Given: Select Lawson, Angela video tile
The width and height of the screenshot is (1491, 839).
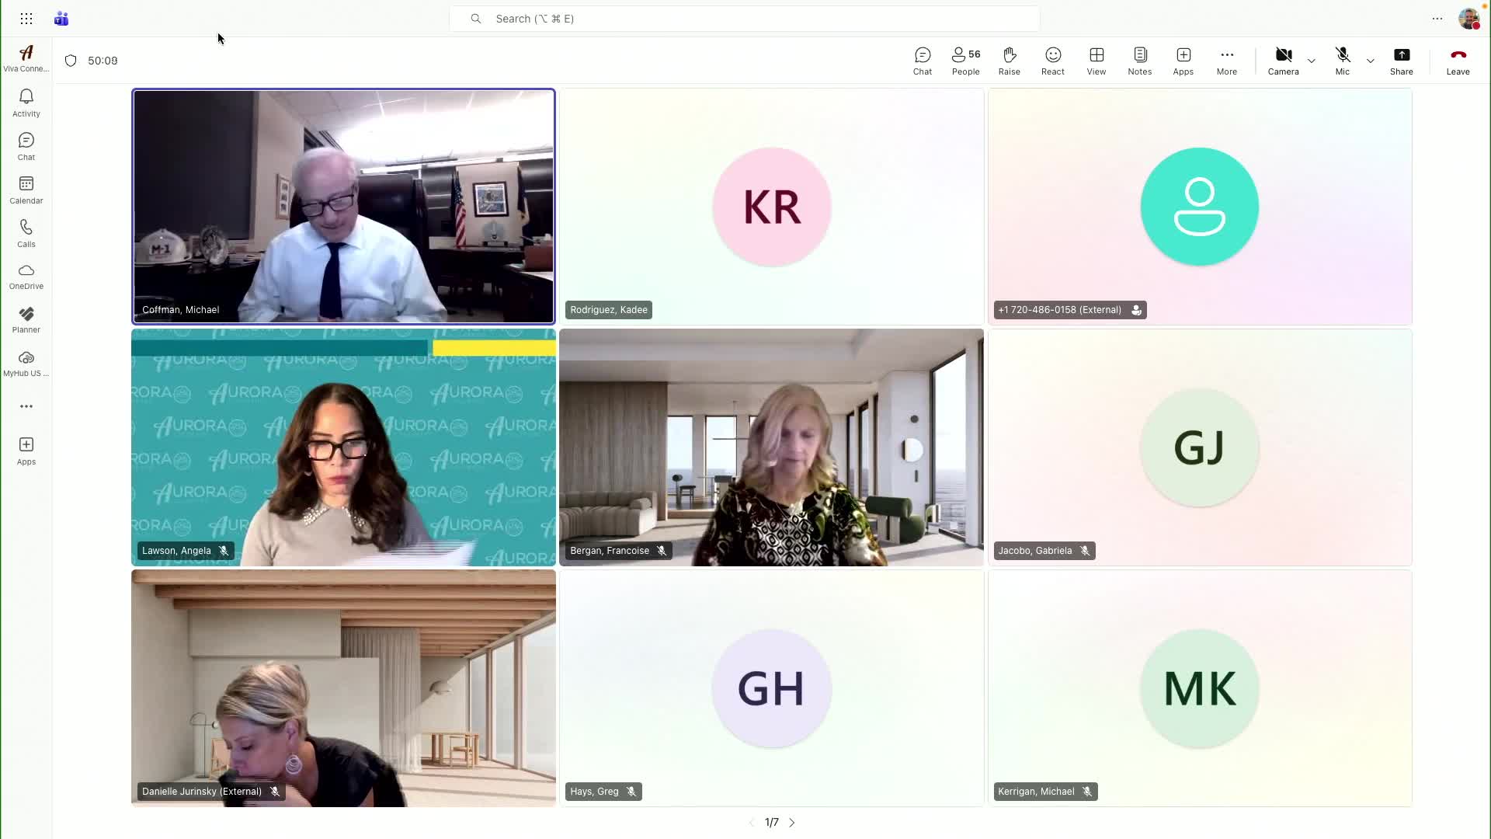Looking at the screenshot, I should tap(343, 447).
